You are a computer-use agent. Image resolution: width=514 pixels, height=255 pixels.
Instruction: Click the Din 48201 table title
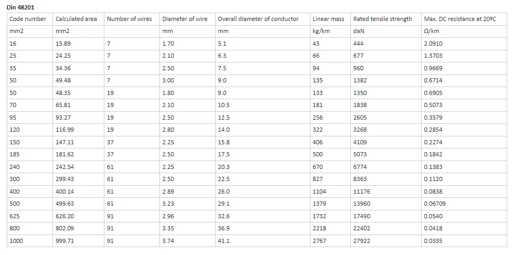pos(20,7)
